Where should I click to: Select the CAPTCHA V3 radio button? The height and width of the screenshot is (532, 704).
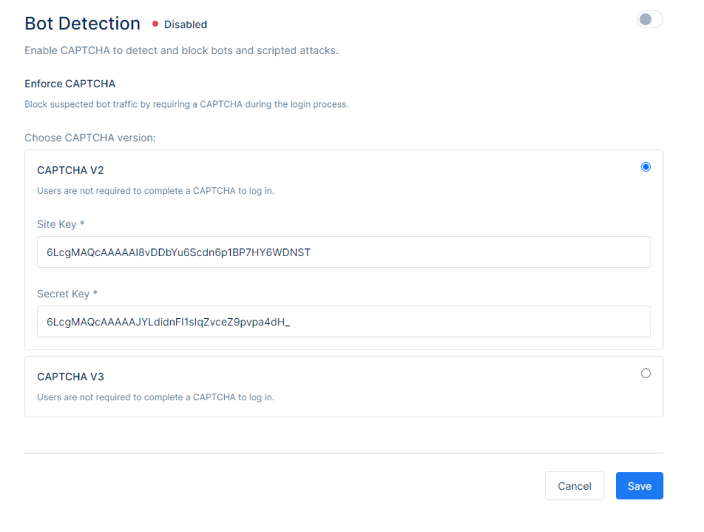pyautogui.click(x=645, y=374)
